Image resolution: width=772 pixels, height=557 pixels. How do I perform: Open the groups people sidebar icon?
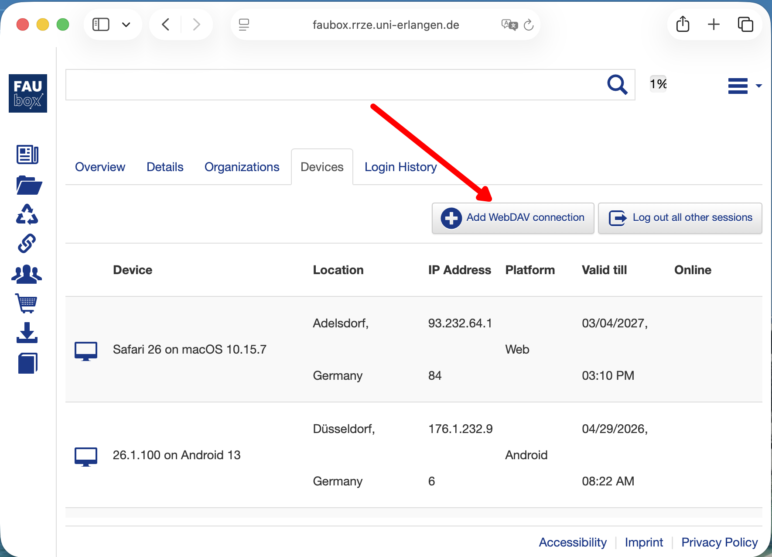click(27, 274)
